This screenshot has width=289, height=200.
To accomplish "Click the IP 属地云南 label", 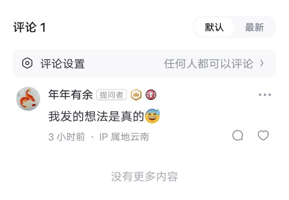I will [124, 137].
